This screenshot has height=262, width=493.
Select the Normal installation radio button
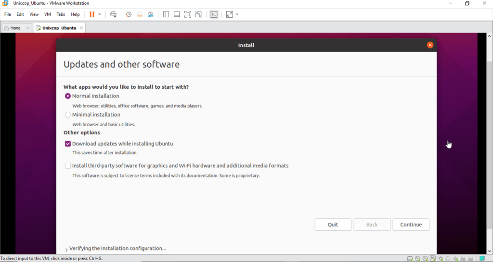(x=67, y=96)
